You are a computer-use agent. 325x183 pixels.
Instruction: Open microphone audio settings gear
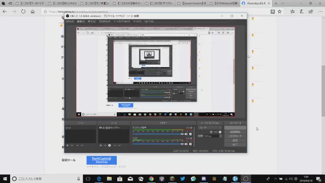pyautogui.click(x=190, y=144)
